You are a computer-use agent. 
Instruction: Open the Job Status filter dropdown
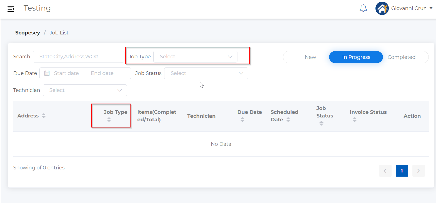point(206,73)
